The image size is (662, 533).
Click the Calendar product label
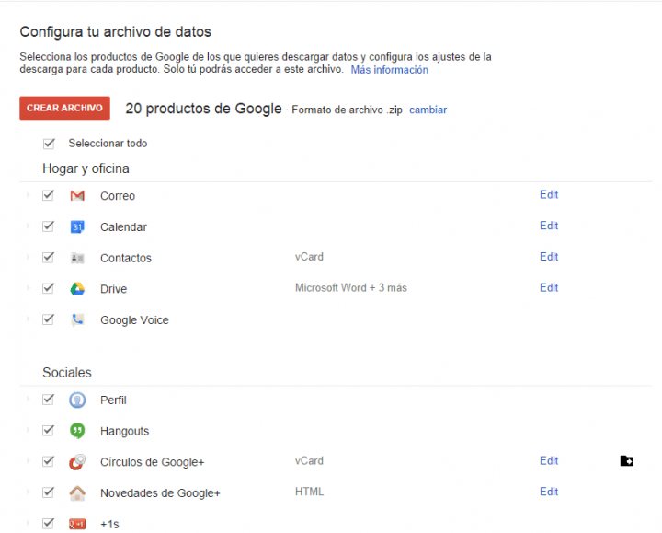[124, 227]
